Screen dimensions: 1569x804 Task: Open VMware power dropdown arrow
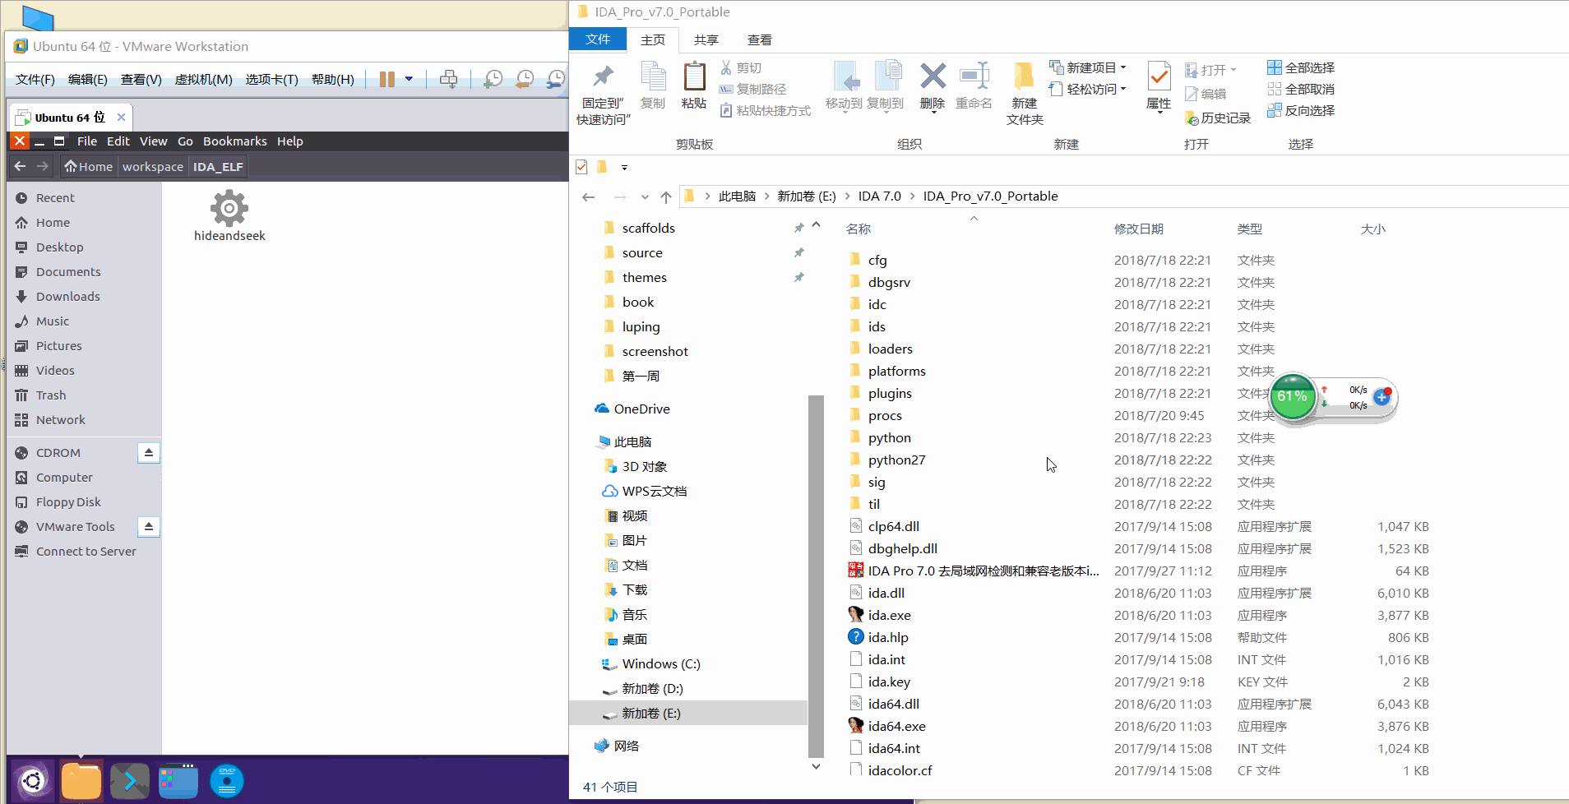click(409, 79)
